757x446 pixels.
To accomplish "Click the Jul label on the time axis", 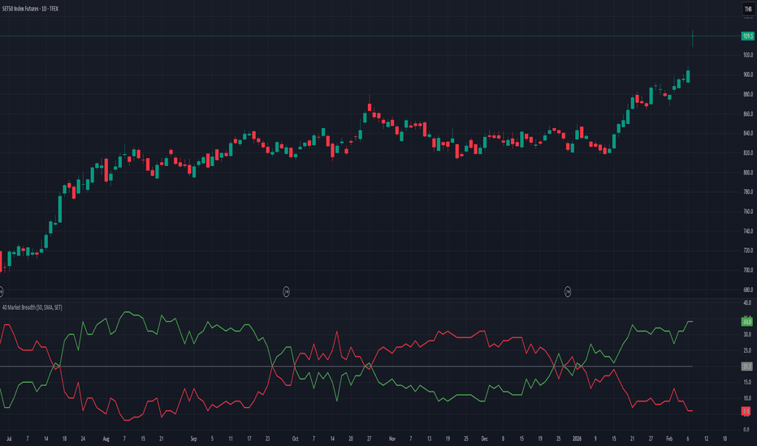I will pos(9,439).
